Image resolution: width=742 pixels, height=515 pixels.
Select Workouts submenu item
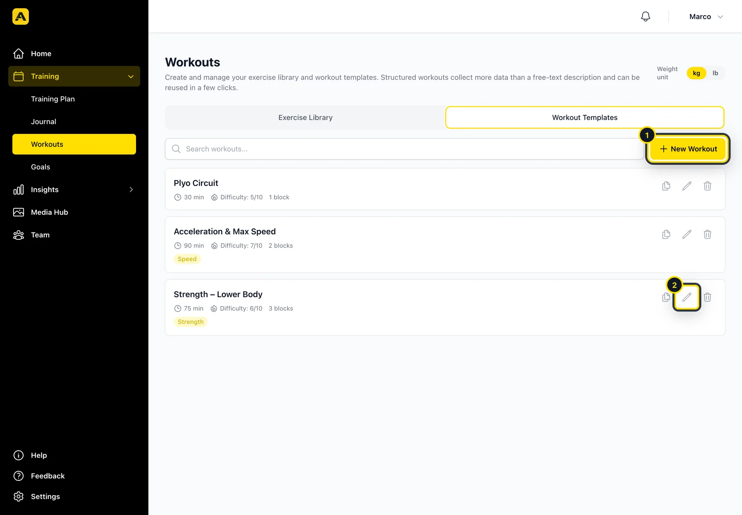point(74,144)
